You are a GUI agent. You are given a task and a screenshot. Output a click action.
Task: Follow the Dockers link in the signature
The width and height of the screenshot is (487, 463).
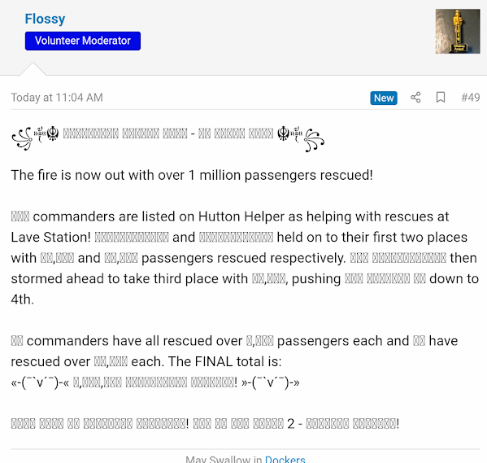pos(285,459)
